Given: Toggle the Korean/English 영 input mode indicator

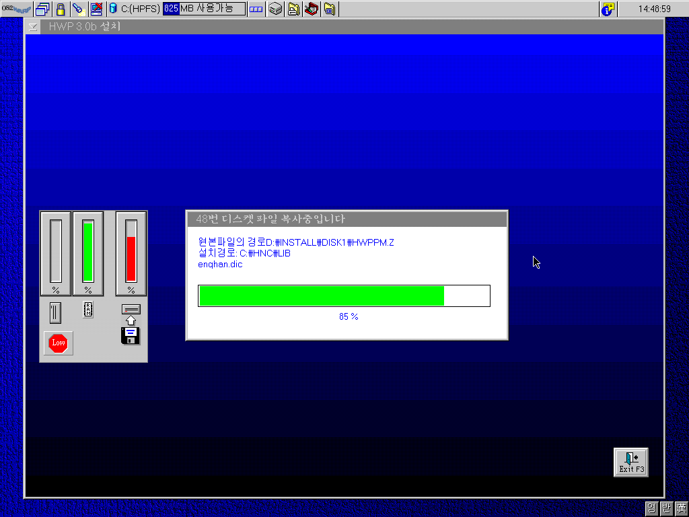Looking at the screenshot, I should [x=651, y=509].
